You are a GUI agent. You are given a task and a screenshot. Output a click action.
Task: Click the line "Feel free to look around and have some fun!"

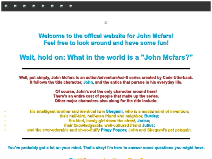[106, 43]
